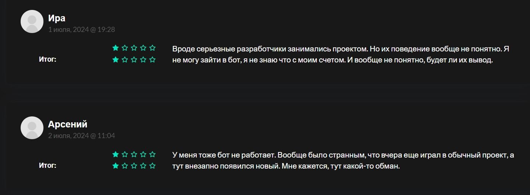Click the date 1 июля, 2024 @ 19:28
Screen dimensions: 530x195
[x=81, y=29]
